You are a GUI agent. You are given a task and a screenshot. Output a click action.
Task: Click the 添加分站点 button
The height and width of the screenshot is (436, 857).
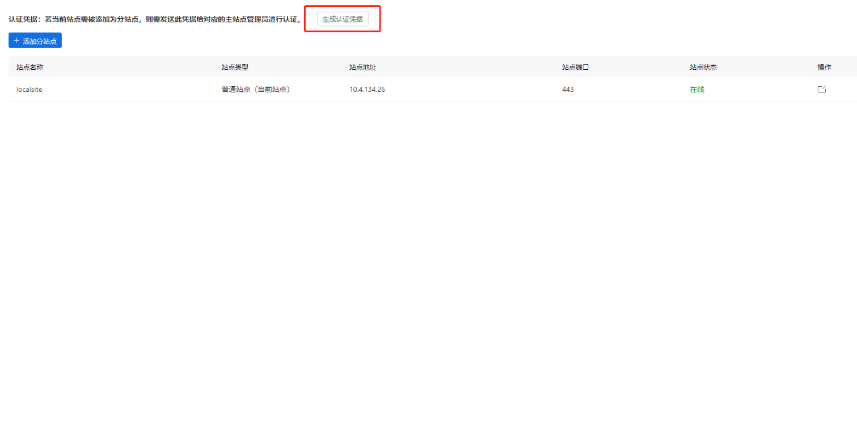click(x=35, y=41)
